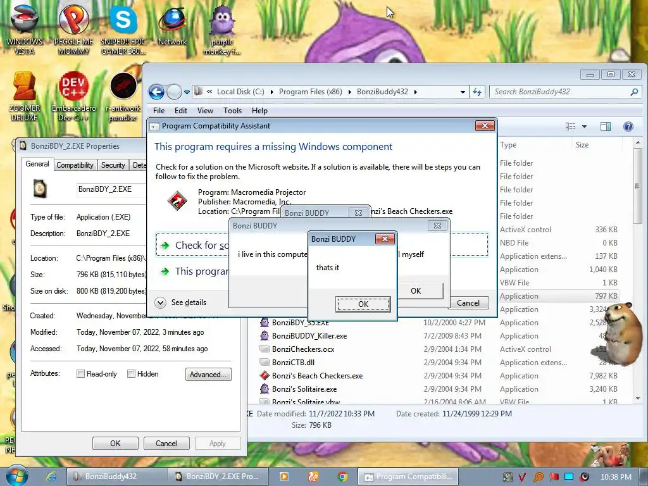Screen dimensions: 648x486
Task: Select the purple monkey desktop icon
Action: click(222, 30)
